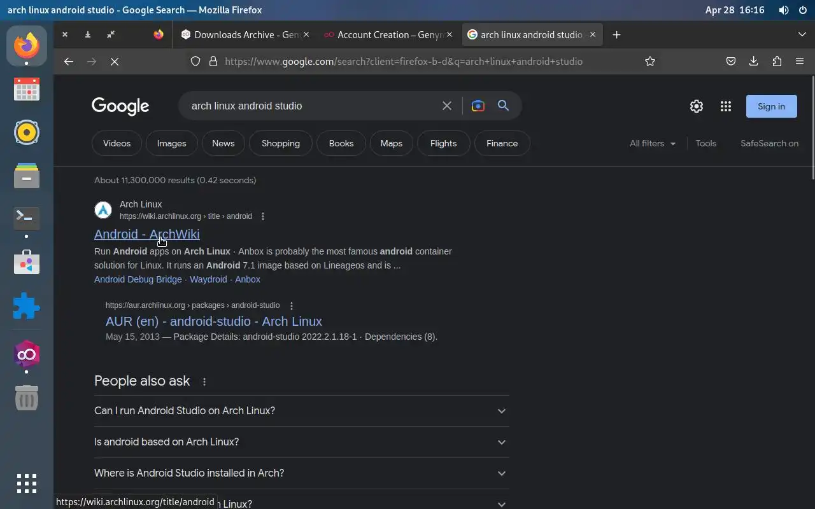Image resolution: width=815 pixels, height=509 pixels.
Task: Filter results by News
Action: pyautogui.click(x=223, y=143)
